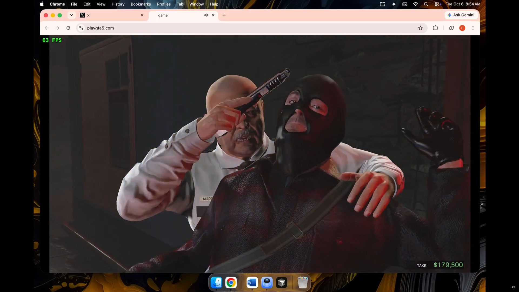Open Google Chrome from the dock

pyautogui.click(x=231, y=283)
